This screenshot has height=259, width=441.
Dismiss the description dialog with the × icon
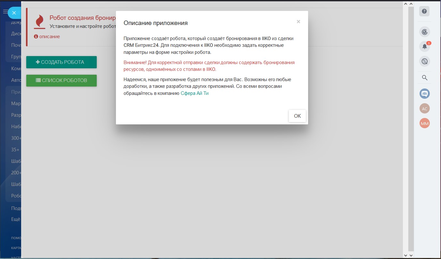coord(298,22)
